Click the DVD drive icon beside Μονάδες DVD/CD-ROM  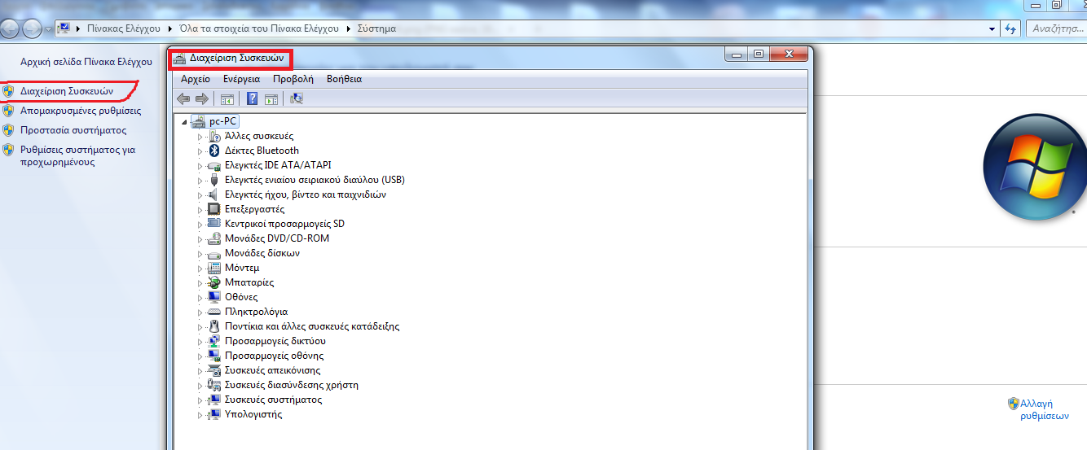214,238
